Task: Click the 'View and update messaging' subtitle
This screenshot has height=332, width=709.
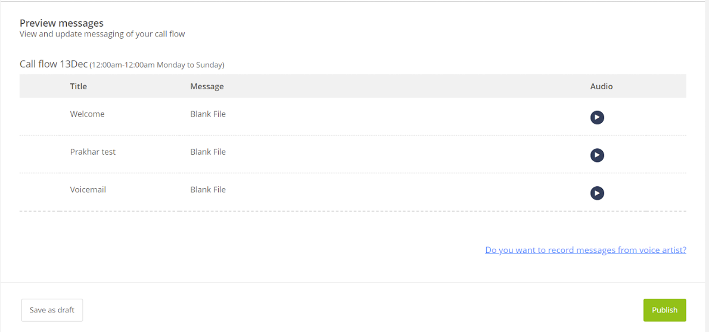Action: (102, 34)
